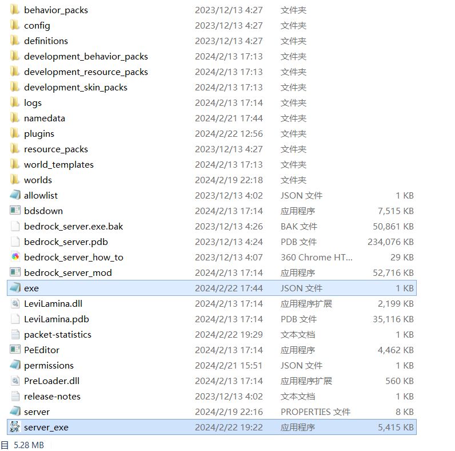Click the server_exe application icon
455x451 pixels.
[15, 426]
